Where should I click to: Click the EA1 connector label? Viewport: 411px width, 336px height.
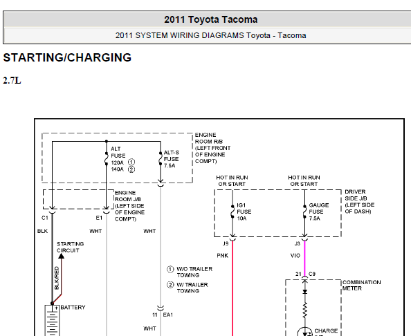click(168, 315)
